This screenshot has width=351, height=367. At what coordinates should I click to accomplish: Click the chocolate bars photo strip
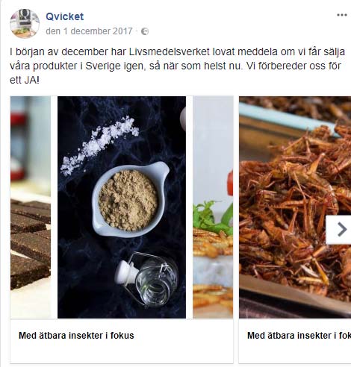[31, 207]
